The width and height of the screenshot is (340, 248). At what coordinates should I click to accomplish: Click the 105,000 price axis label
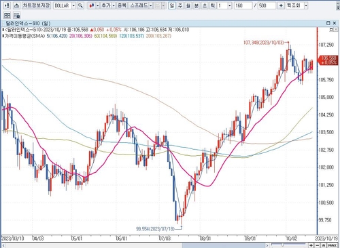point(326,97)
